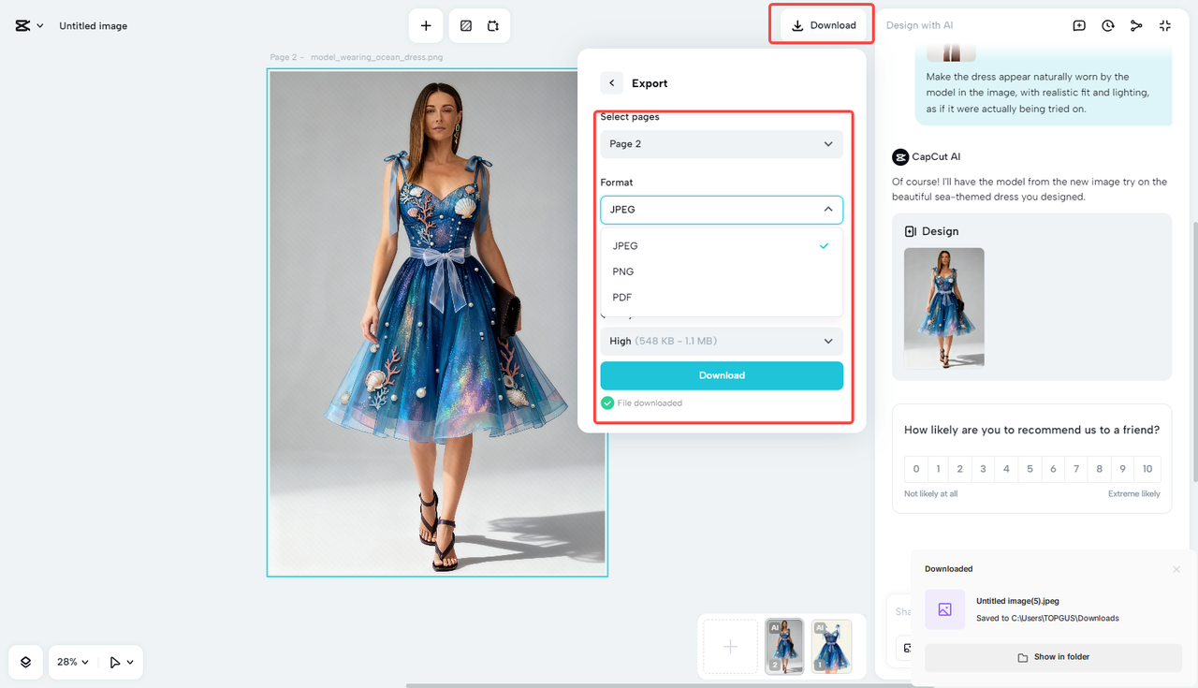Screen dimensions: 1198x688
Task: Select the Page 2 dress thumbnail
Action: pyautogui.click(x=783, y=646)
